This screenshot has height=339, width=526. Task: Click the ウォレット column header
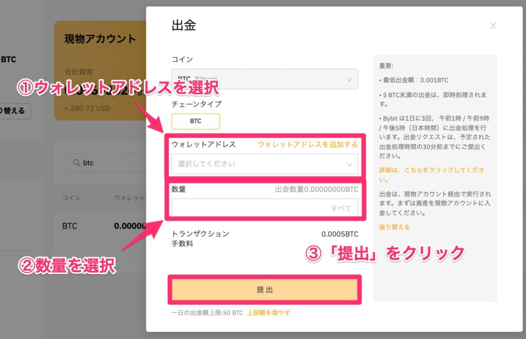[x=128, y=197]
